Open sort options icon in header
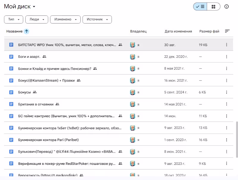This screenshot has height=180, width=238. [x=227, y=31]
